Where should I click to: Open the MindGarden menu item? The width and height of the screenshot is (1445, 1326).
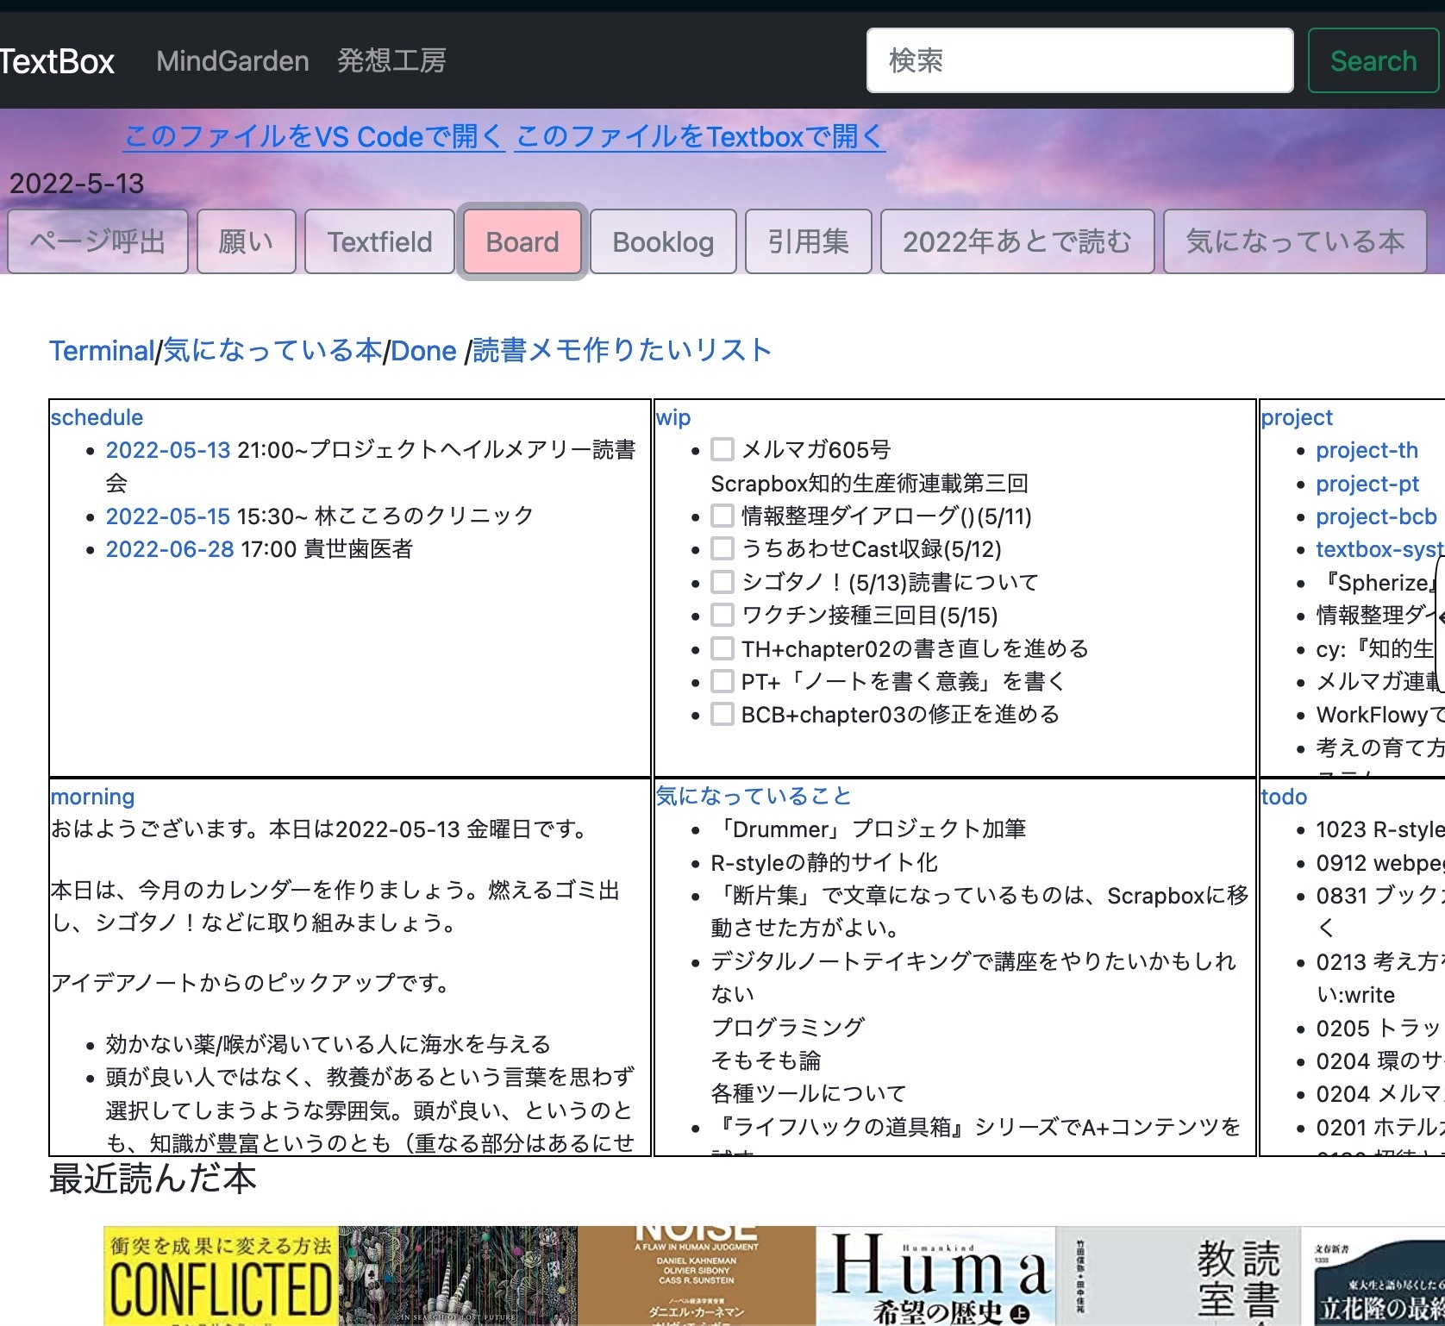233,61
